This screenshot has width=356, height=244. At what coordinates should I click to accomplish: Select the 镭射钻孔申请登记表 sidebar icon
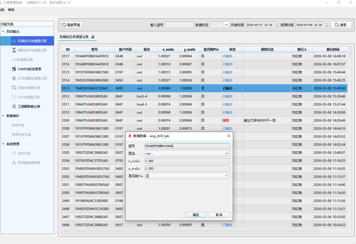pos(14,50)
